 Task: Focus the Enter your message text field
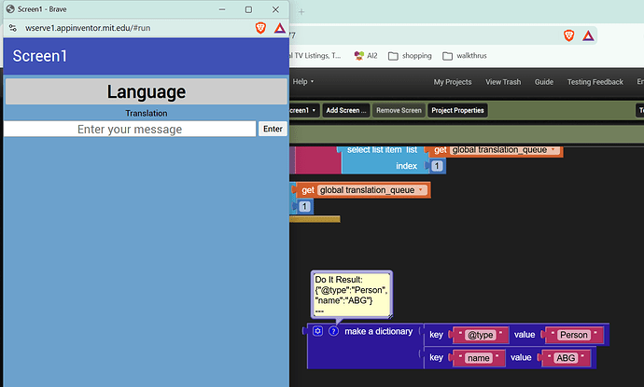130,129
